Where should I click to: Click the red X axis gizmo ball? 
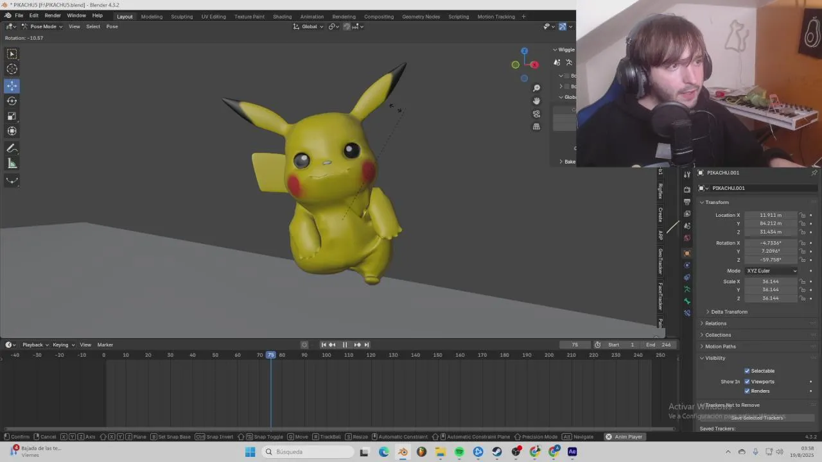[x=534, y=64]
